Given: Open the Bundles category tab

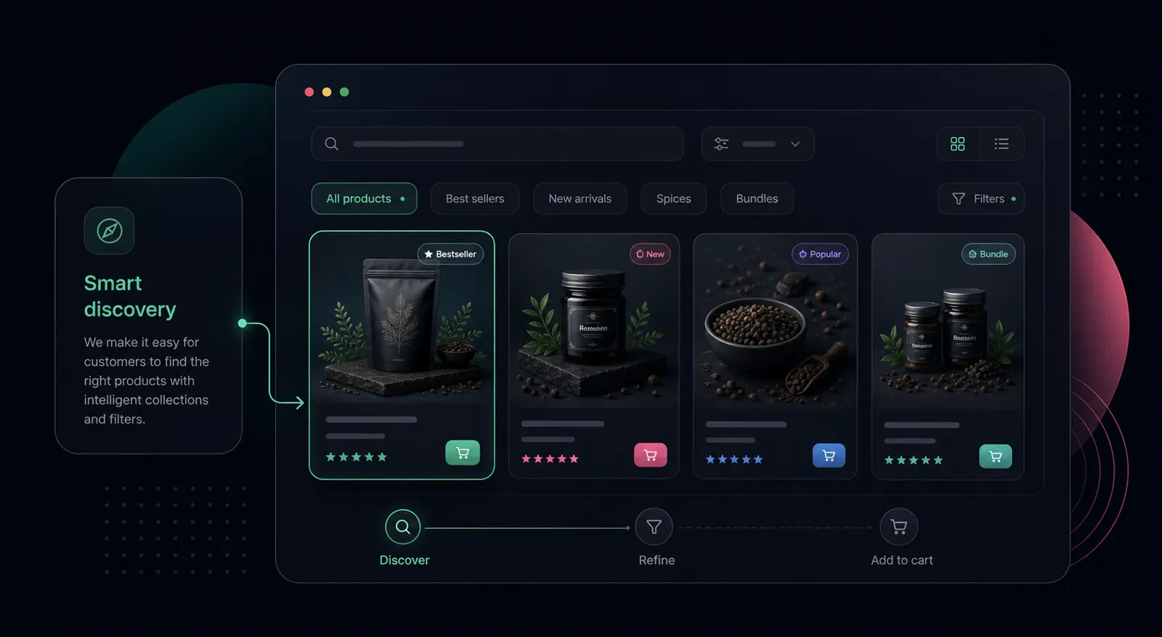Looking at the screenshot, I should click(x=757, y=199).
